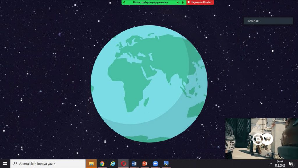This screenshot has height=168, width=298.
Task: Open File Explorer from taskbar
Action: click(x=91, y=164)
